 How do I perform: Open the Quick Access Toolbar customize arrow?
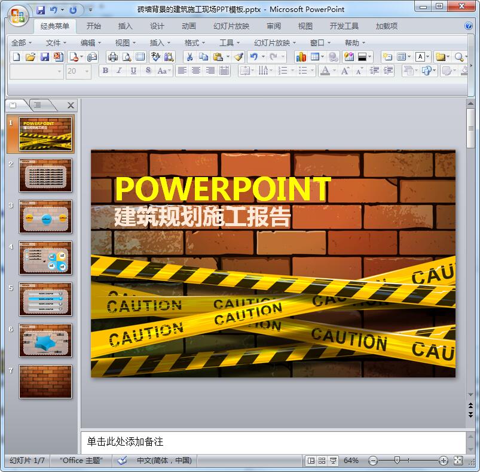91,10
